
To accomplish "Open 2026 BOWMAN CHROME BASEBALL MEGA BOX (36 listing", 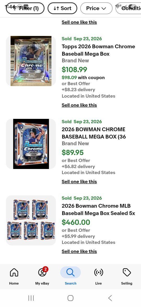I will pos(94,133).
